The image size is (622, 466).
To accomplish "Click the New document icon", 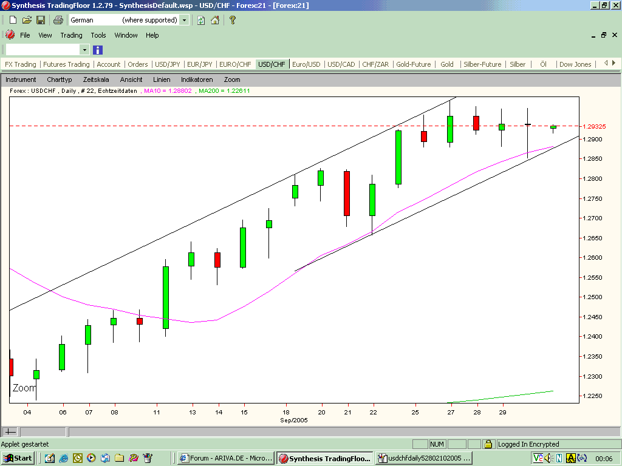I will pos(13,20).
